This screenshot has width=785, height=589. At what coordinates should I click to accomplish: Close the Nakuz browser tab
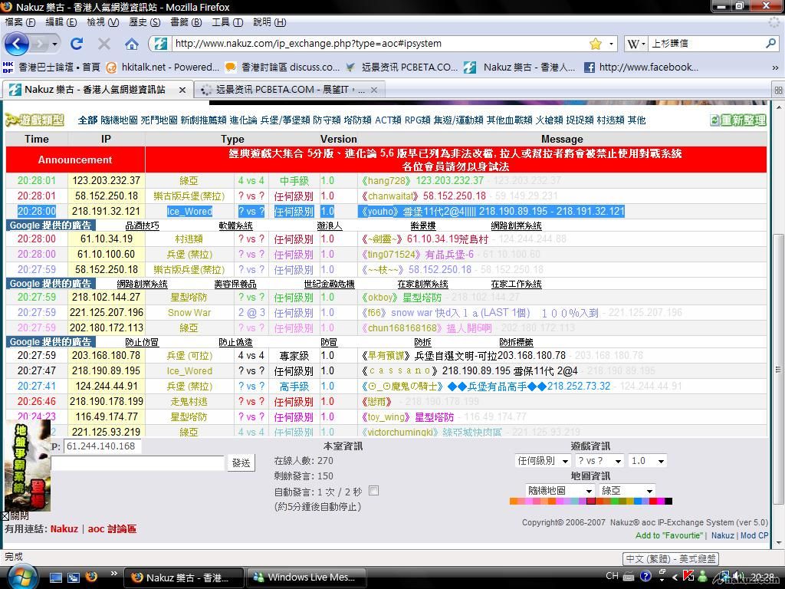182,90
